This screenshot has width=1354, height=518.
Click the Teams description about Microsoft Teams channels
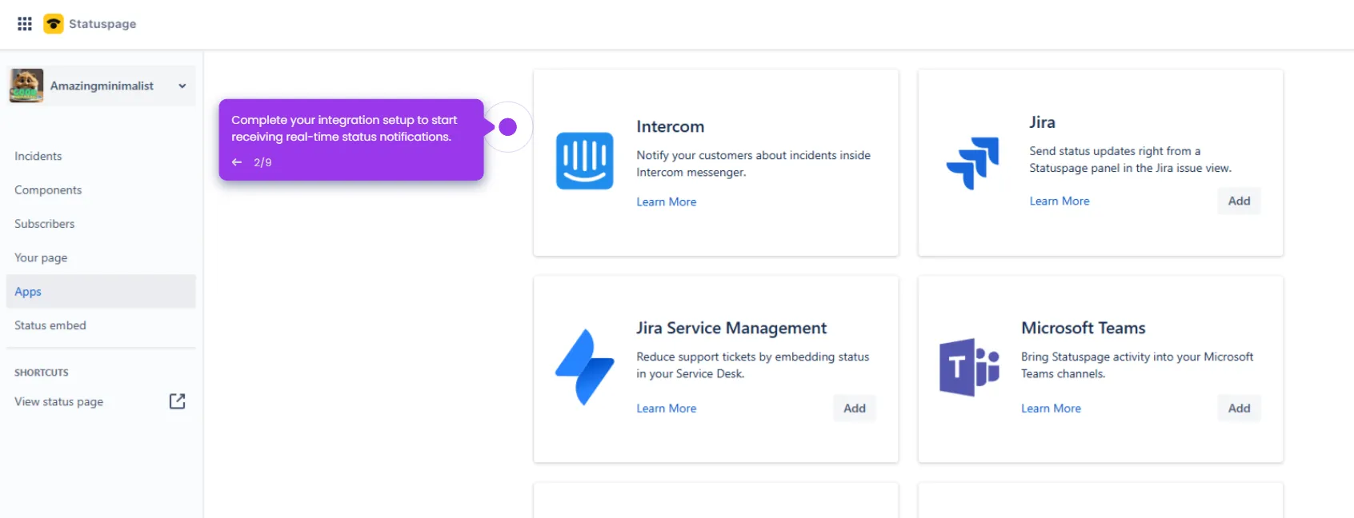(1137, 365)
